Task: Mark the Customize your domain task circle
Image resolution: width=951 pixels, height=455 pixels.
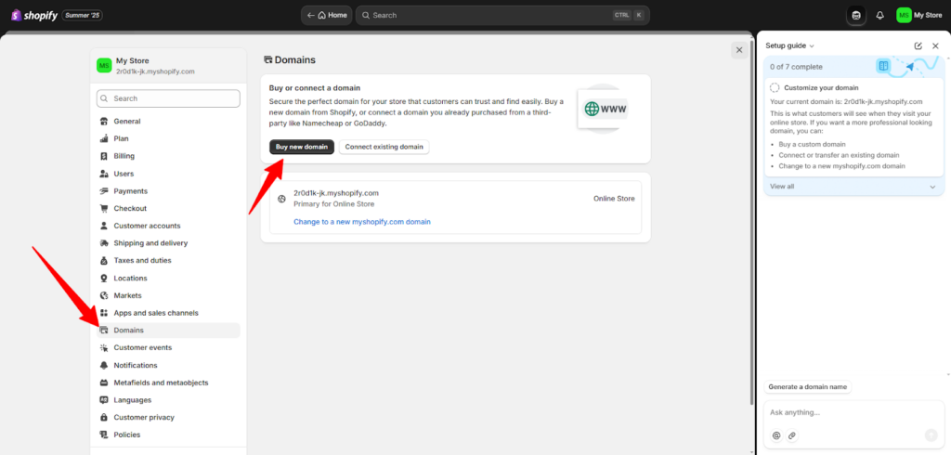Action: [x=775, y=87]
